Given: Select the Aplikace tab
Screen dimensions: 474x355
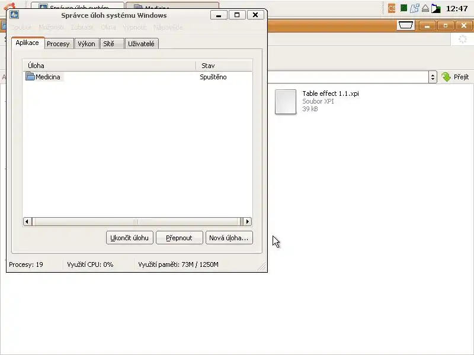Looking at the screenshot, I should point(27,43).
